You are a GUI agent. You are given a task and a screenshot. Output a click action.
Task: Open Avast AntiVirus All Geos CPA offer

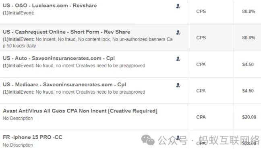(80, 111)
